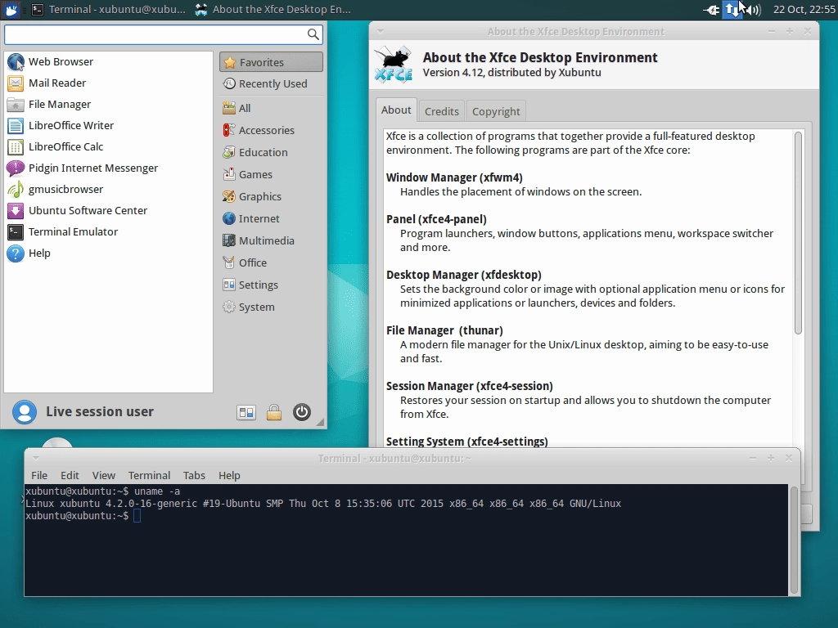
Task: Click the About dialog text scrollbar
Action: tap(798, 233)
